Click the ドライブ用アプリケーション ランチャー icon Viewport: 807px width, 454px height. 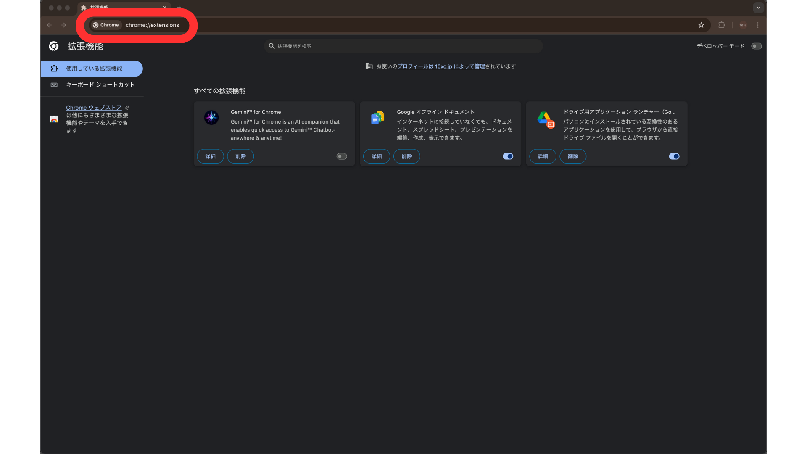pyautogui.click(x=546, y=119)
